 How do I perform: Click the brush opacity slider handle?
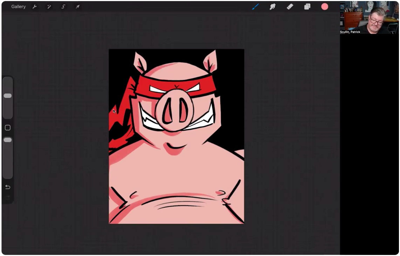8,140
